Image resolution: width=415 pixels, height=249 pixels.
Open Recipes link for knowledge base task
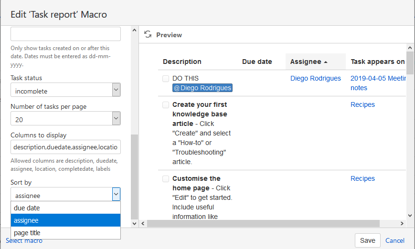point(362,104)
